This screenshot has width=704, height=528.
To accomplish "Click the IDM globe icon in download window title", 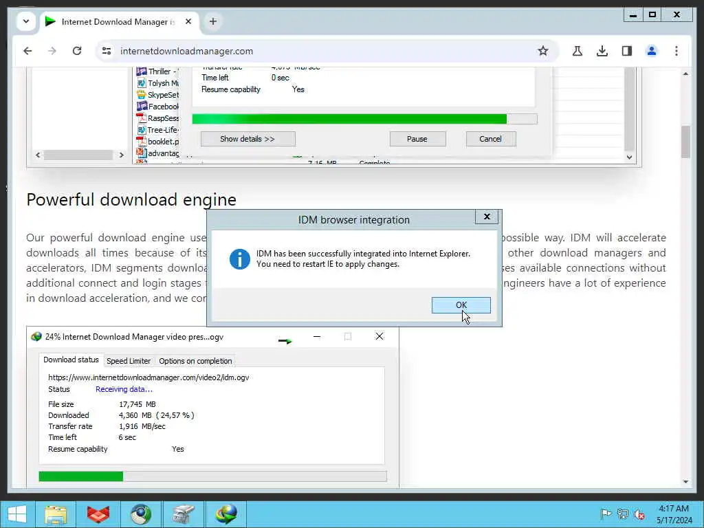I will coord(36,337).
